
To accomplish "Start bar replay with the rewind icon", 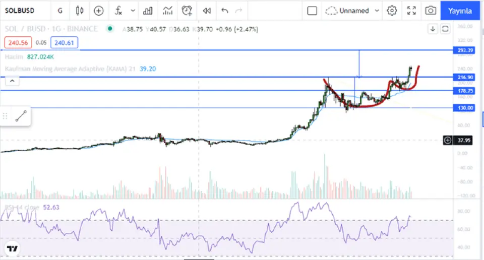I will 206,11.
